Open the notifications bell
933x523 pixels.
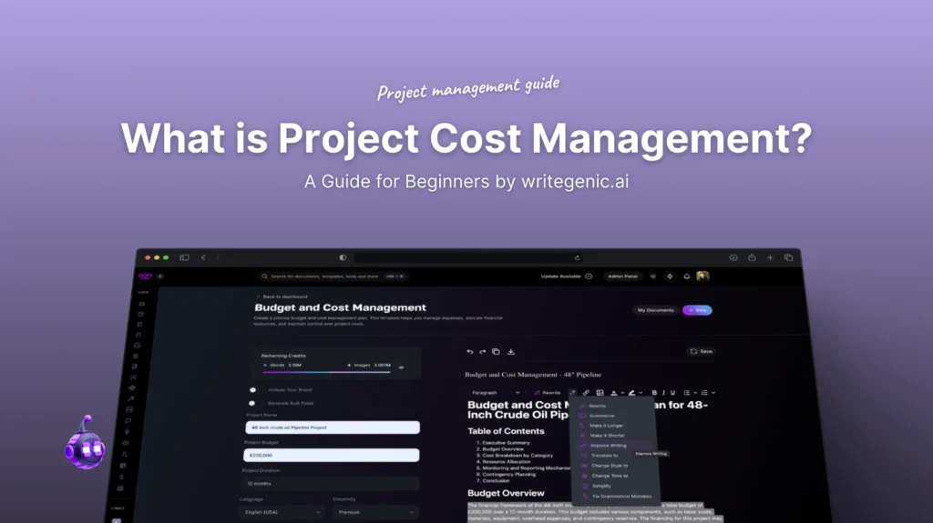[x=687, y=277]
